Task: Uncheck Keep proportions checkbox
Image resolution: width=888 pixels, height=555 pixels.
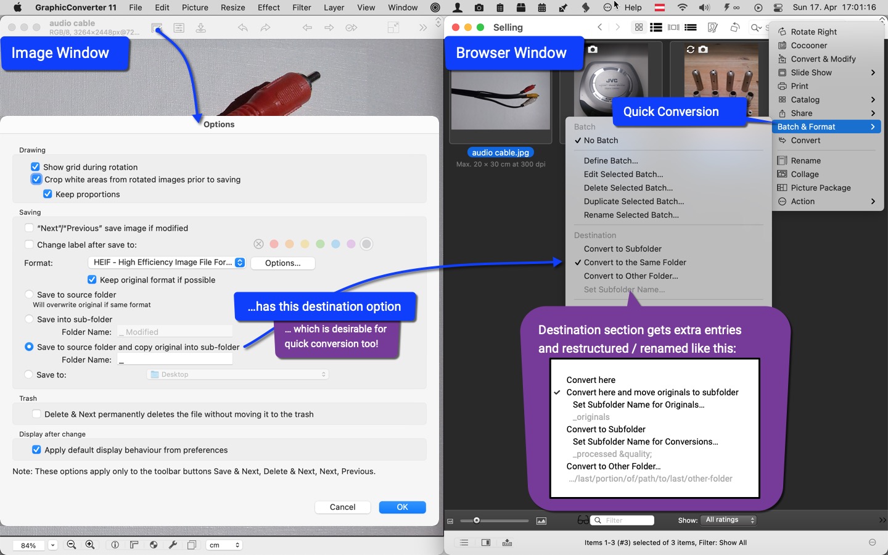Action: (x=47, y=194)
